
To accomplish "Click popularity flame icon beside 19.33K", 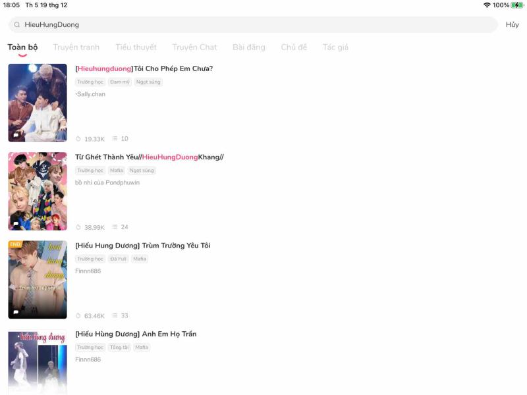I will click(x=78, y=139).
